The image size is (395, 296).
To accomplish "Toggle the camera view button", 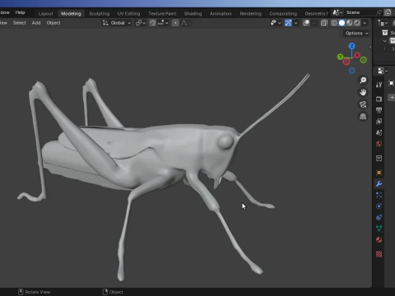I will point(363,104).
